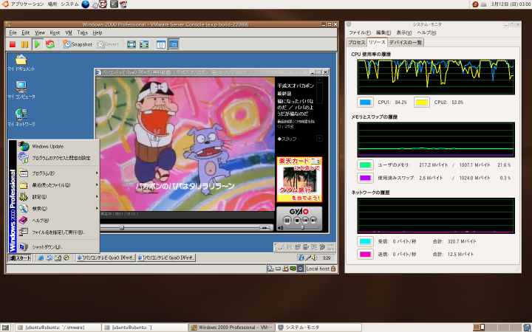Open 表示(V) menu in System Monitor
The image size is (532, 332).
(403, 32)
